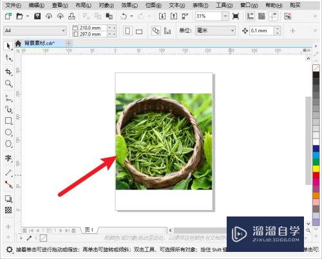Click the cloud download icon
Image resolution: width=322 pixels, height=259 pixels.
[49, 16]
